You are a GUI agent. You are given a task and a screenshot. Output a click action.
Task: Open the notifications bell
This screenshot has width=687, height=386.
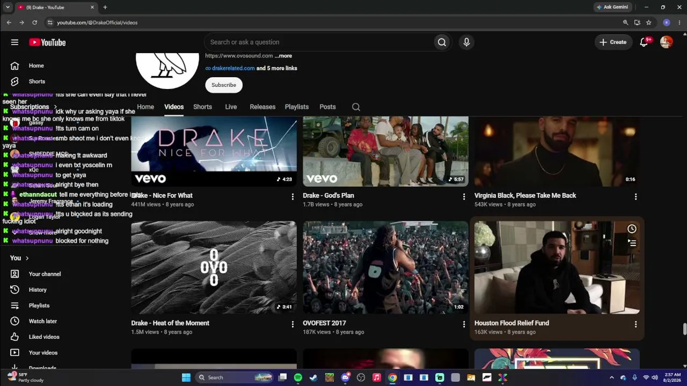click(x=644, y=42)
